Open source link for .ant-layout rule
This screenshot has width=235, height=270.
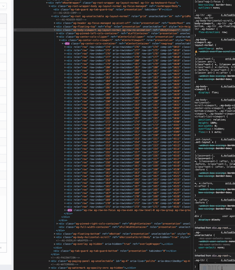pos(228,139)
